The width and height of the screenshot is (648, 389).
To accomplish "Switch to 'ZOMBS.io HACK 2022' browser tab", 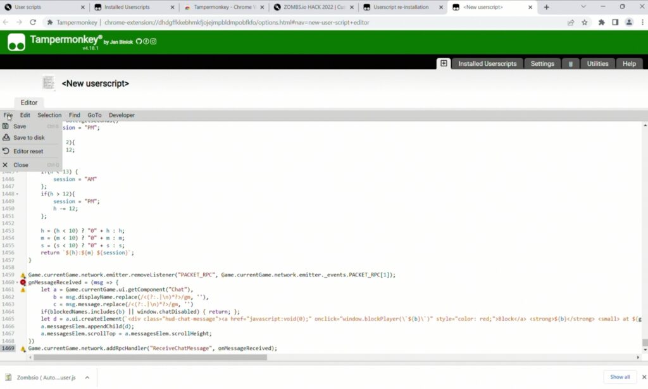I will pyautogui.click(x=313, y=7).
